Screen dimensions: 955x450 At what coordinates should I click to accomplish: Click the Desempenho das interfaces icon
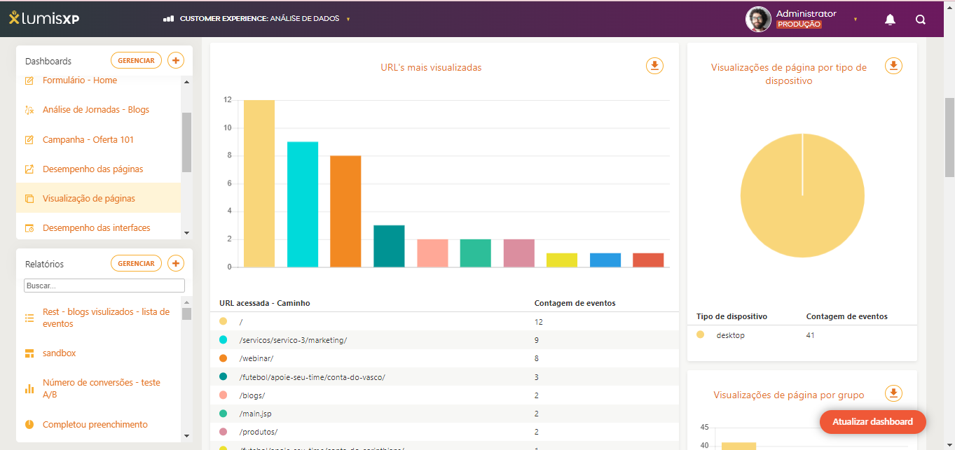point(29,228)
